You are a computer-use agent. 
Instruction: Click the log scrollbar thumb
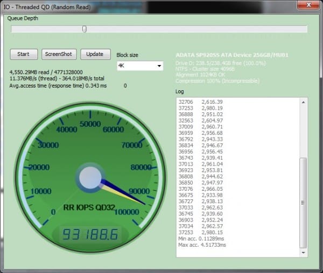point(303,203)
